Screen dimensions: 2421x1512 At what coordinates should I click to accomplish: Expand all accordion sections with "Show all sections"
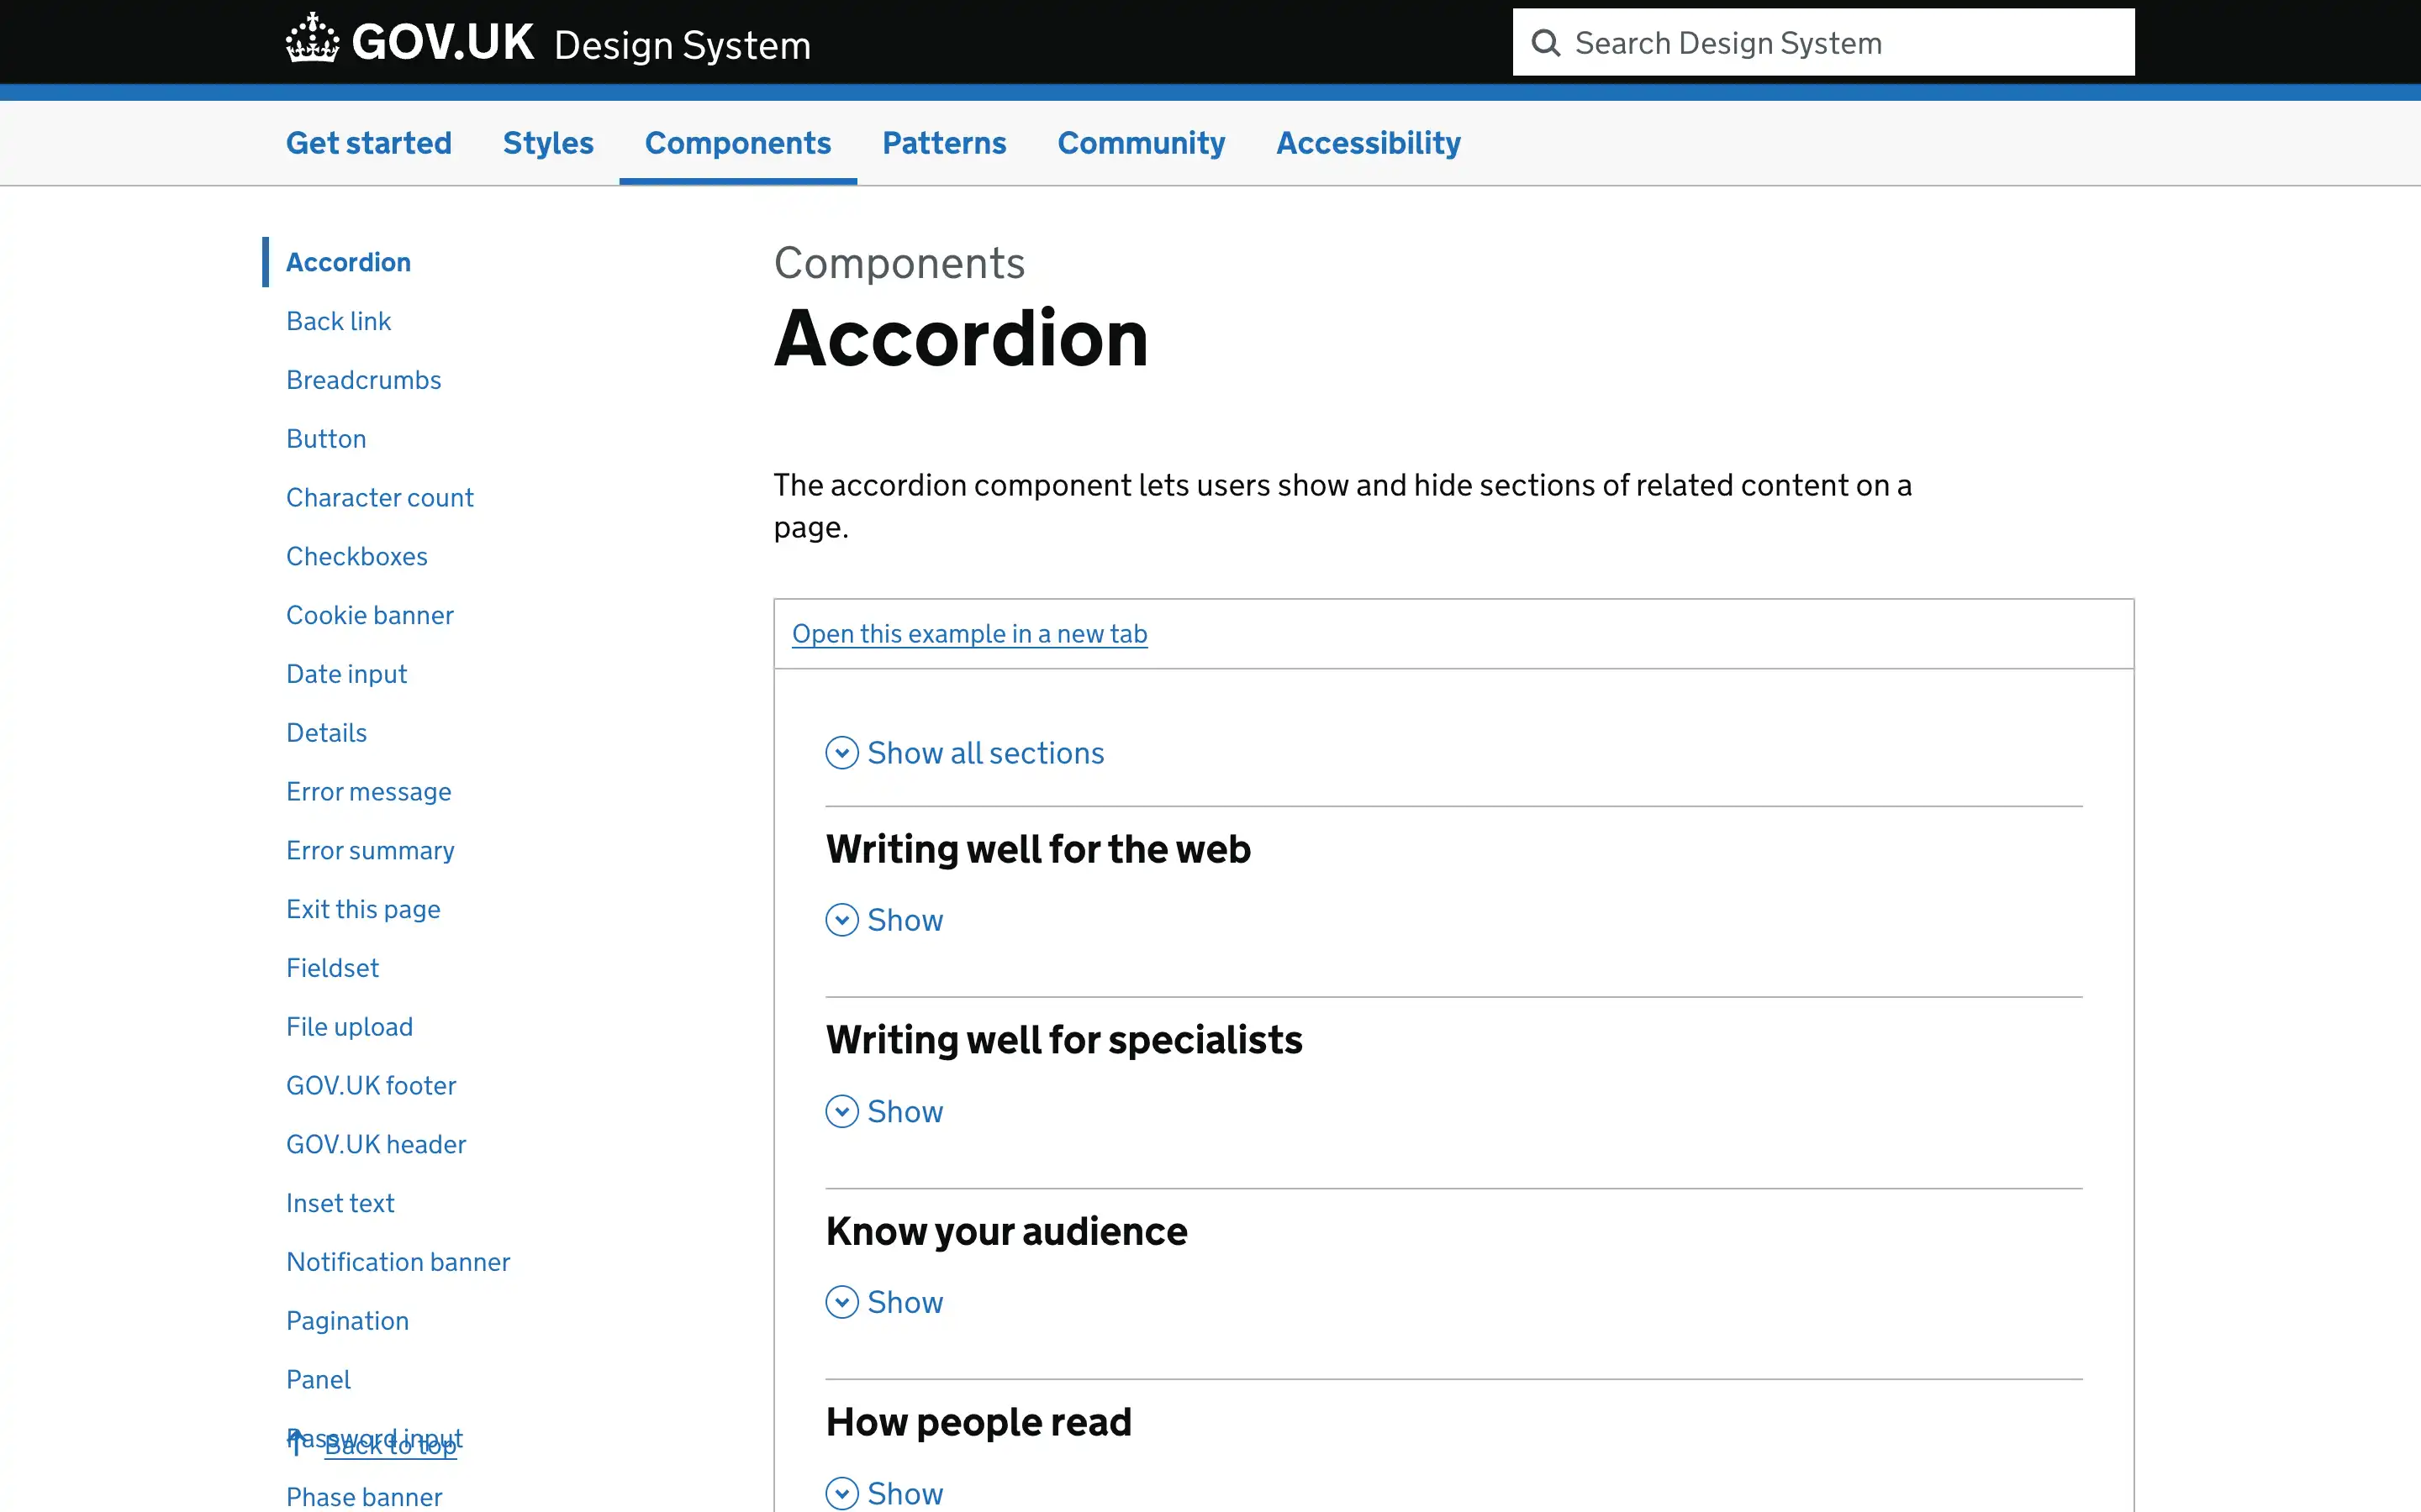[x=963, y=752]
